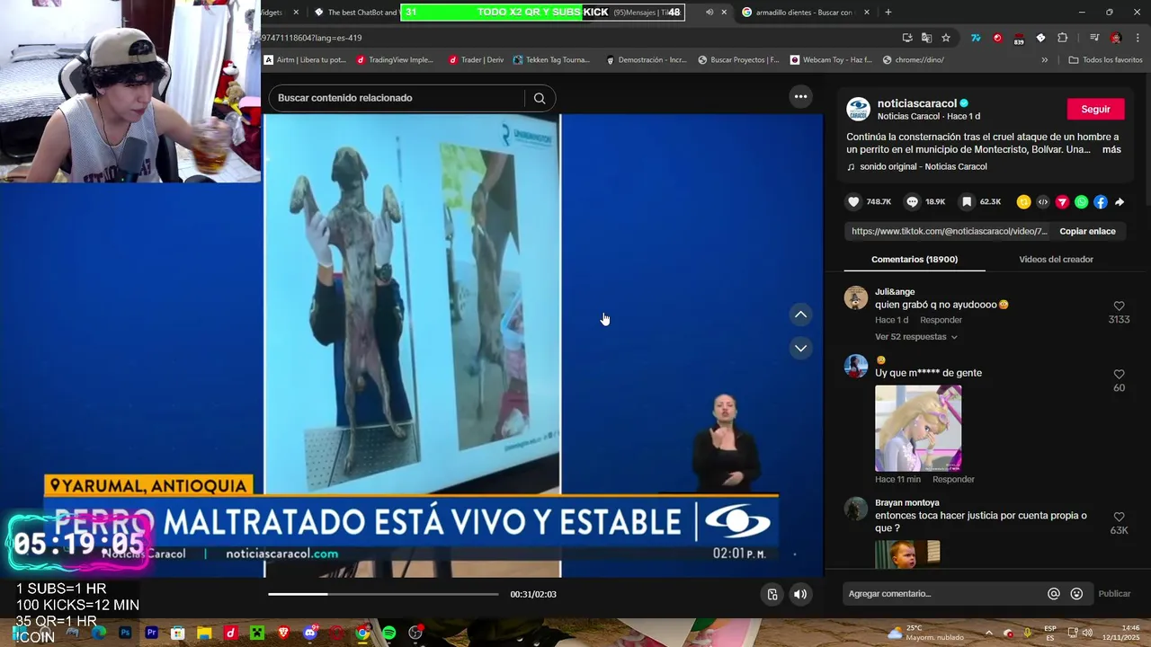Mute the video with the speaker icon
The image size is (1151, 647).
[x=800, y=594]
